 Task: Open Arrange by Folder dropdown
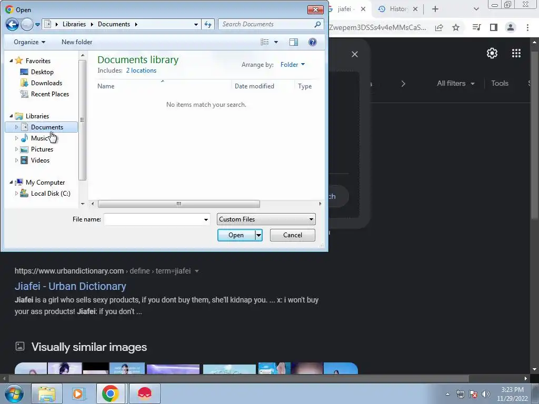[x=293, y=65]
